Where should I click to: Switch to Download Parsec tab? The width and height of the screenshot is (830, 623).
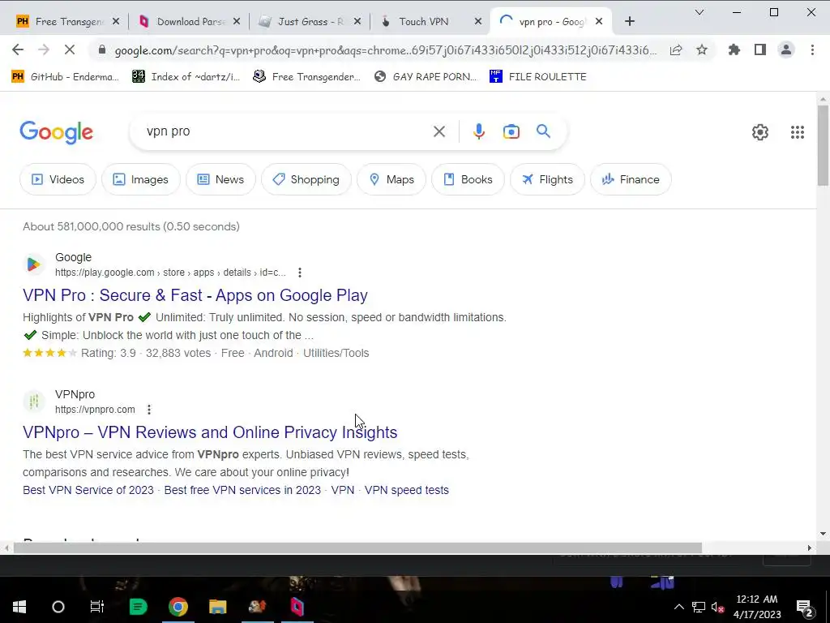pos(190,21)
